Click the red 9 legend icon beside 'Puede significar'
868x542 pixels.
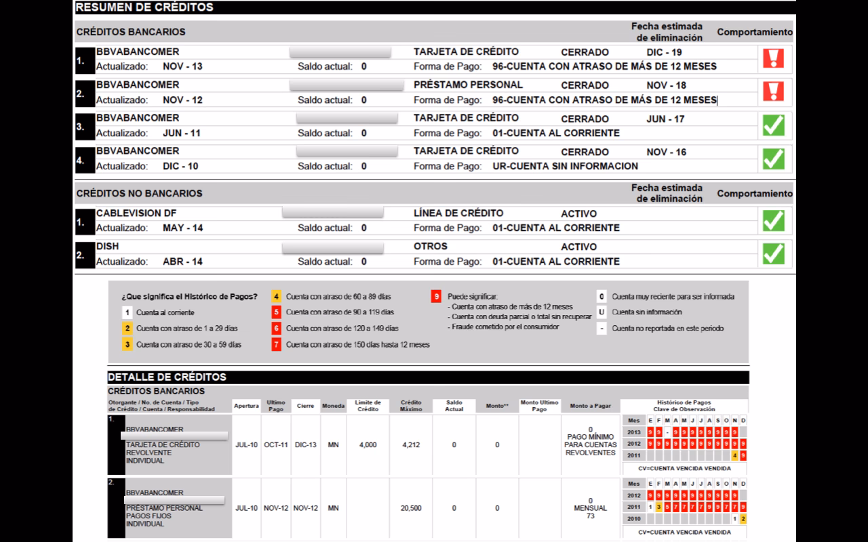click(437, 297)
